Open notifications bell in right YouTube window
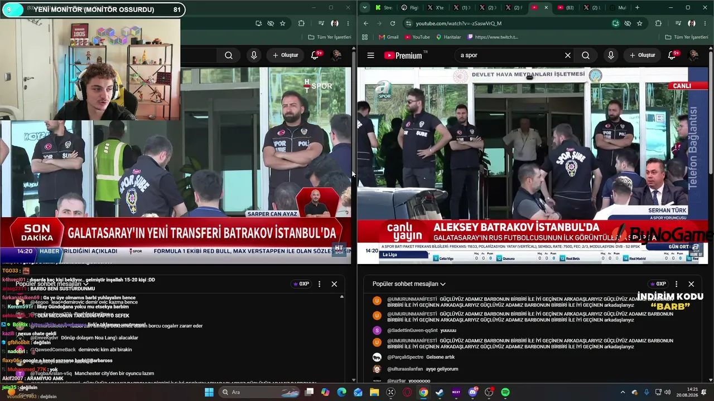 (672, 55)
